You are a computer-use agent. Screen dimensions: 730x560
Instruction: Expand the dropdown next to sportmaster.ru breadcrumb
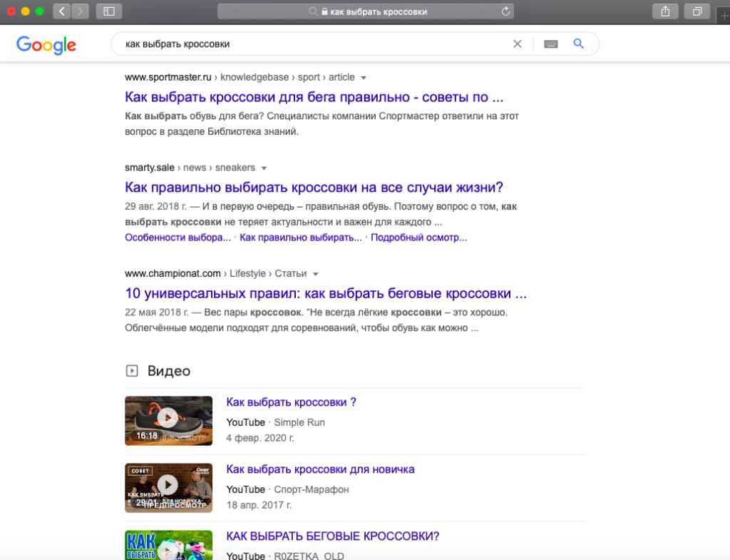click(364, 78)
